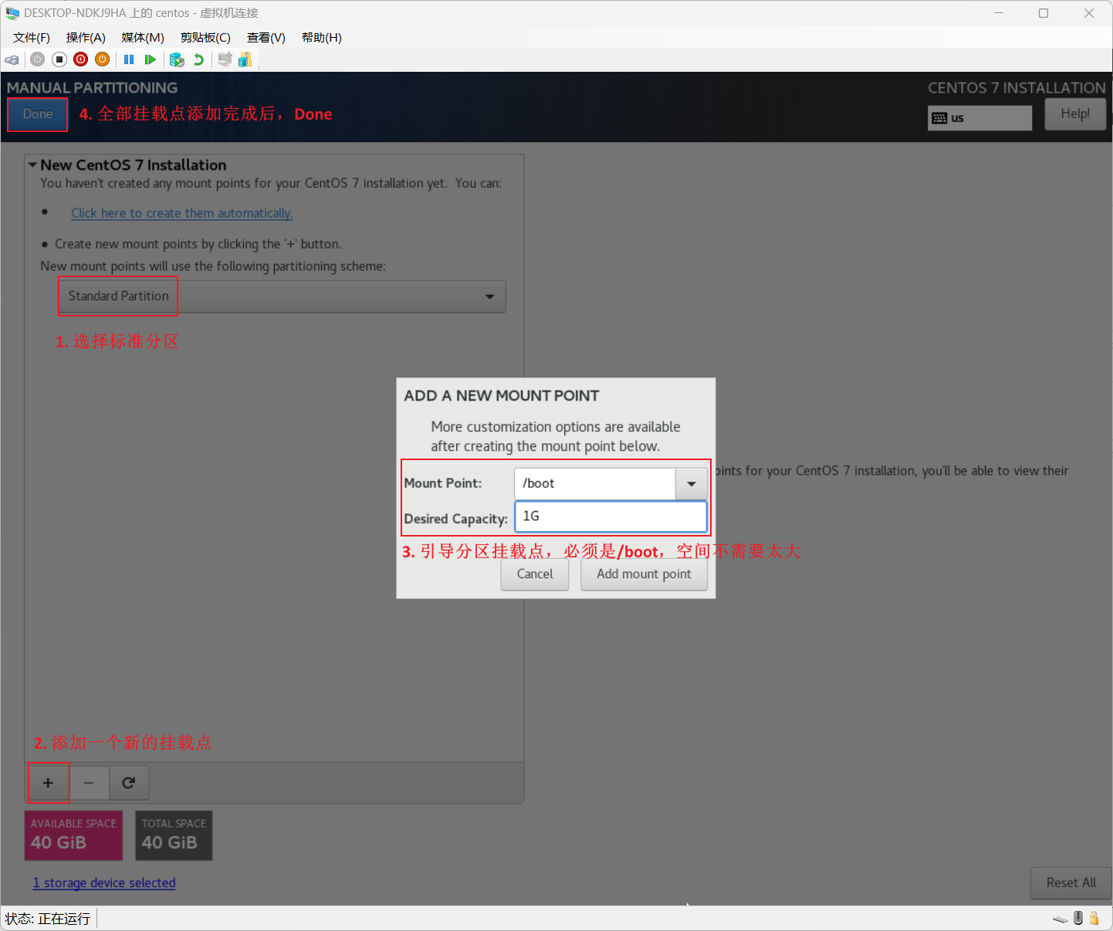Click the create them automatically link
1113x931 pixels.
click(182, 213)
